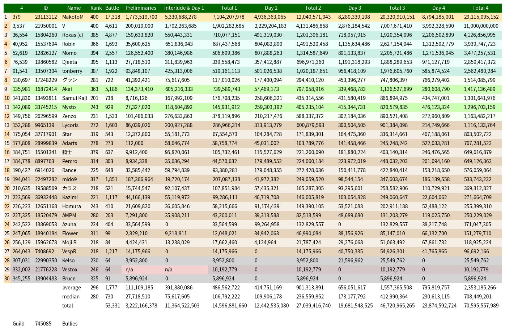Select the name cell 'Roxas (c)'
The image size is (505, 332).
coord(72,35)
